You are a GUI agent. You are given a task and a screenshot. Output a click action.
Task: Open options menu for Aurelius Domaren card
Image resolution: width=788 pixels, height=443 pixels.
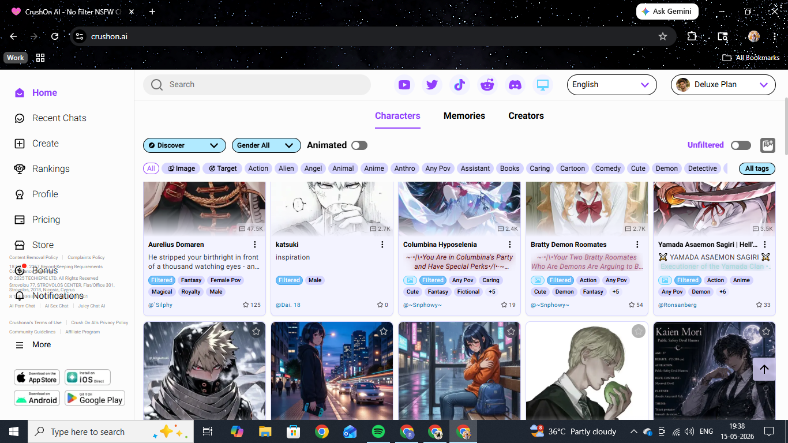pyautogui.click(x=254, y=245)
